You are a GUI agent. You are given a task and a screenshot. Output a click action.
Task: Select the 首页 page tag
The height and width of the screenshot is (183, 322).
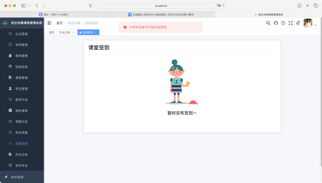(x=52, y=32)
